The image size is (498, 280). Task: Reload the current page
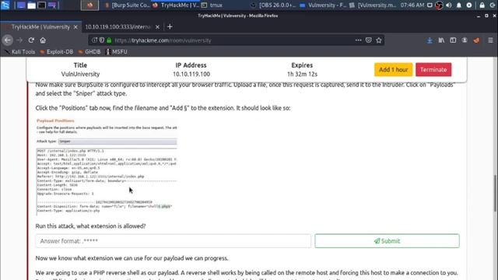click(x=31, y=40)
